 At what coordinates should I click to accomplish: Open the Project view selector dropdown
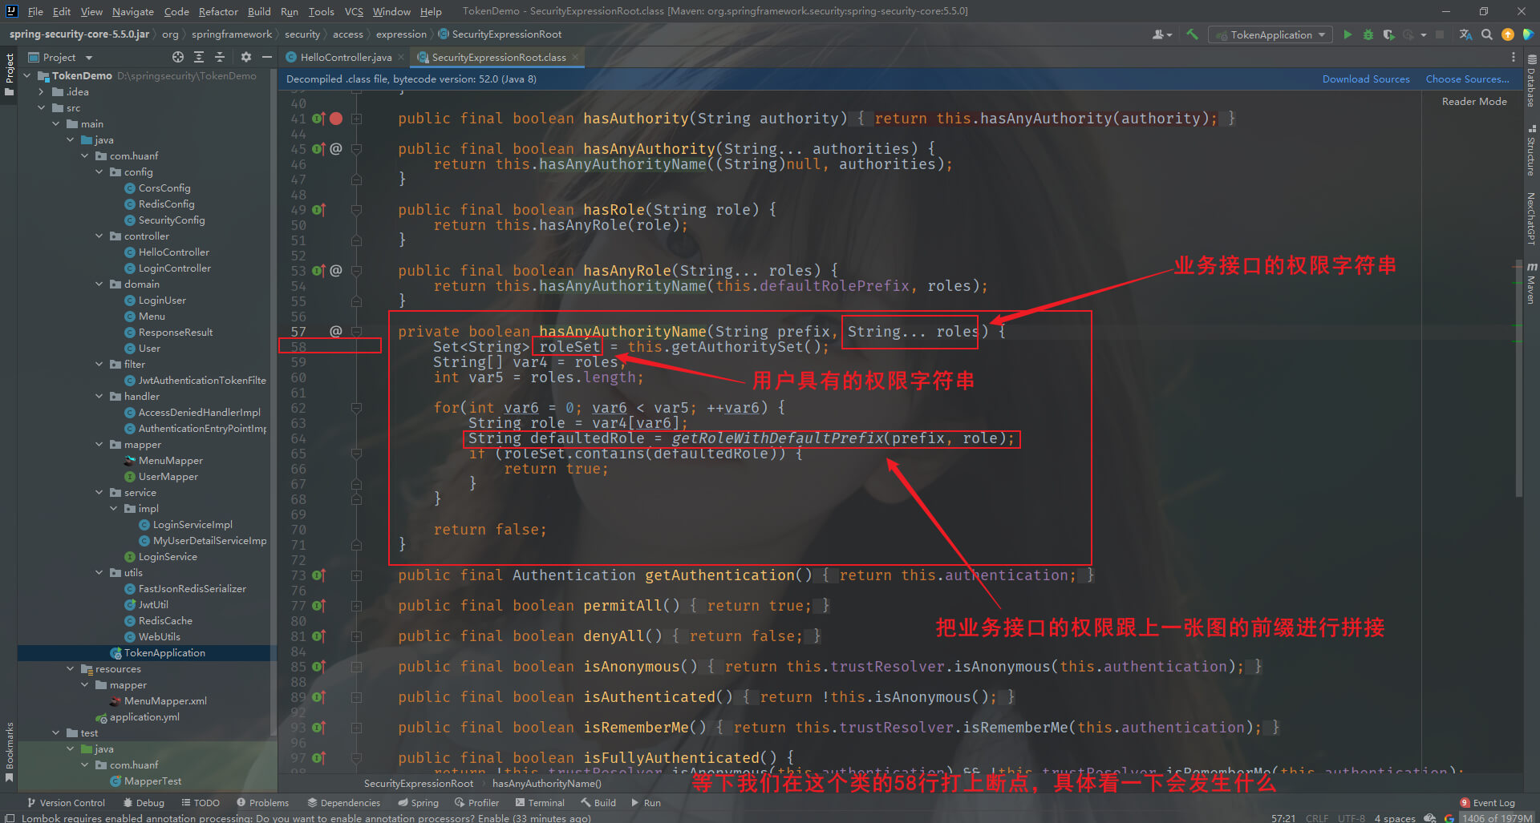(61, 57)
